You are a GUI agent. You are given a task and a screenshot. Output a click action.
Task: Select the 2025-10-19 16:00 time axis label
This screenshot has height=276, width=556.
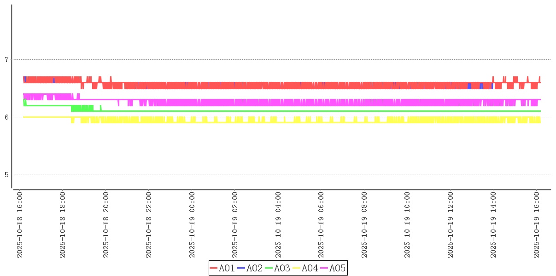click(537, 225)
